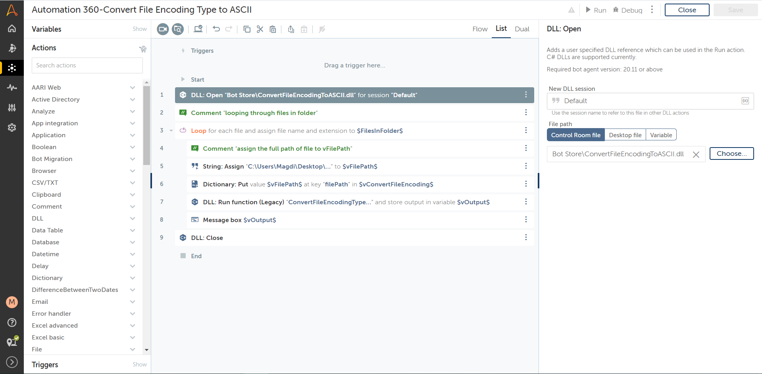Click the Search actions field
762x374 pixels.
click(87, 65)
